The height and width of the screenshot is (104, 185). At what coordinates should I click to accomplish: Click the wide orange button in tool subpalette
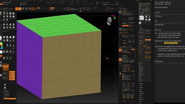(x=148, y=40)
